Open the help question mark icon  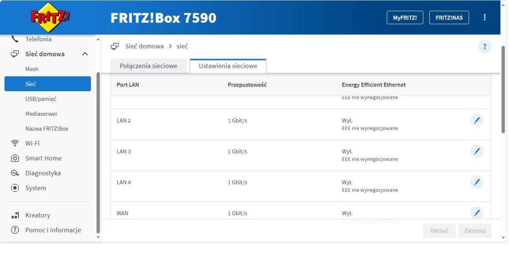tap(484, 47)
